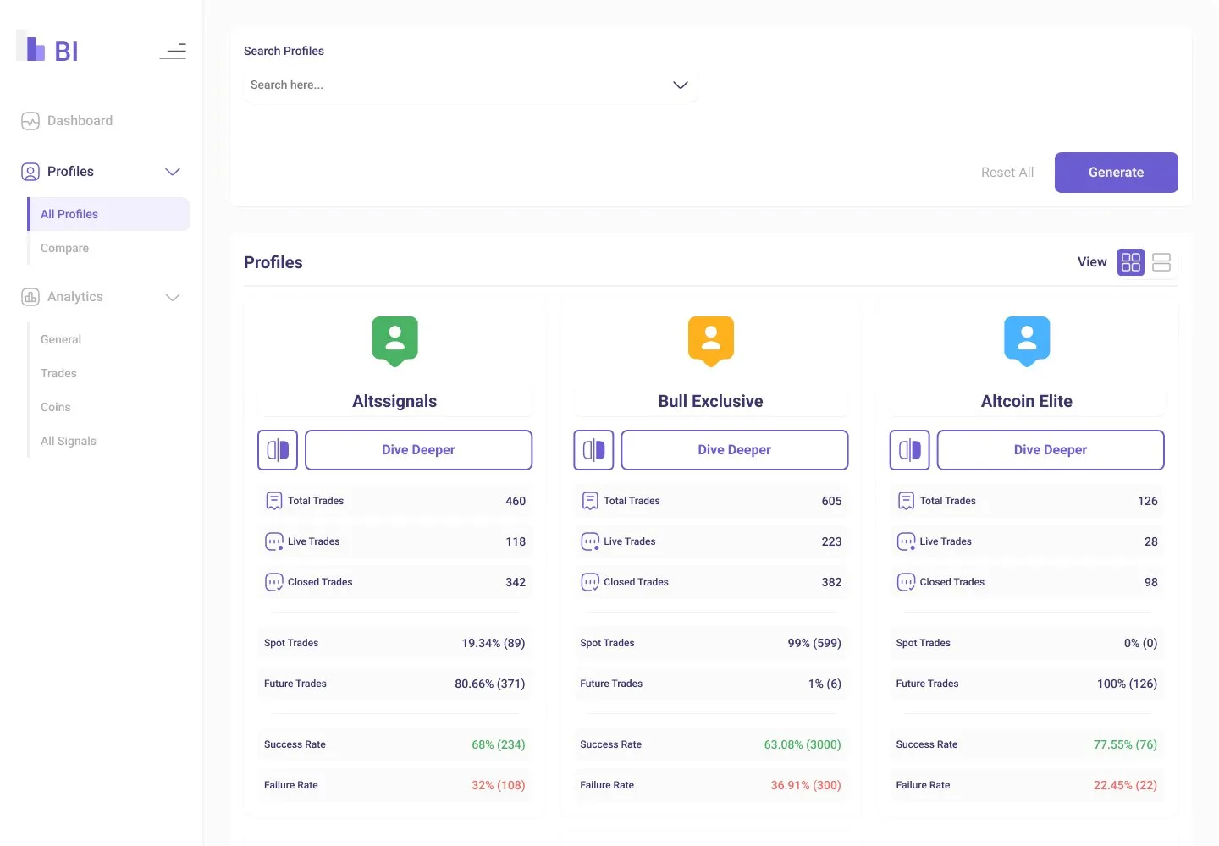This screenshot has height=846, width=1219.
Task: Click the green Altssignals avatar icon
Action: point(394,341)
